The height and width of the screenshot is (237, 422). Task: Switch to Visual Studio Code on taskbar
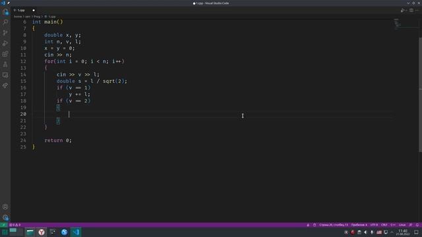click(76, 232)
